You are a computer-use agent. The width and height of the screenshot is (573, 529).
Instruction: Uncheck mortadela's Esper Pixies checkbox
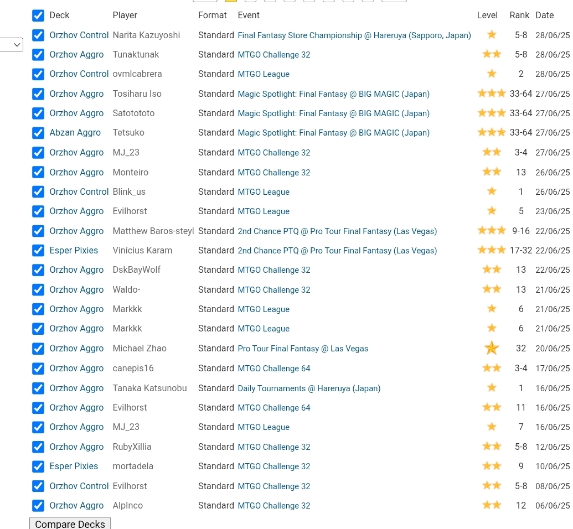pyautogui.click(x=38, y=466)
